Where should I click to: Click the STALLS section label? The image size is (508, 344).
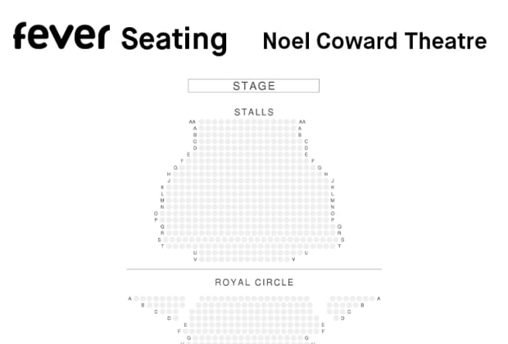pos(254,112)
